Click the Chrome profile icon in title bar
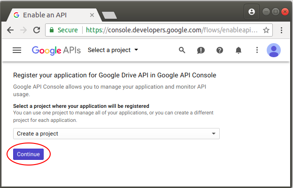The height and width of the screenshot is (188, 293). tap(252, 12)
